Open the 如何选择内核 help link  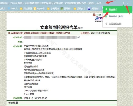click(115, 24)
